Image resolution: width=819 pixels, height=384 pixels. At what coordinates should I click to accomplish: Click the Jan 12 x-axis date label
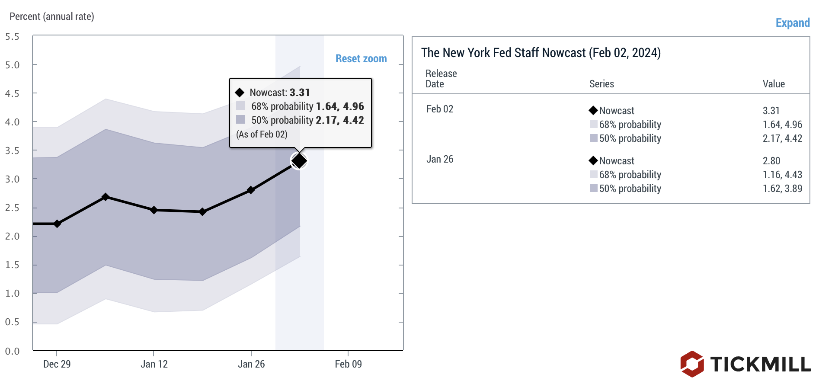154,364
